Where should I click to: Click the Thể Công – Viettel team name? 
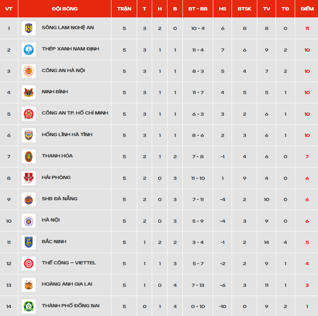coord(69,263)
